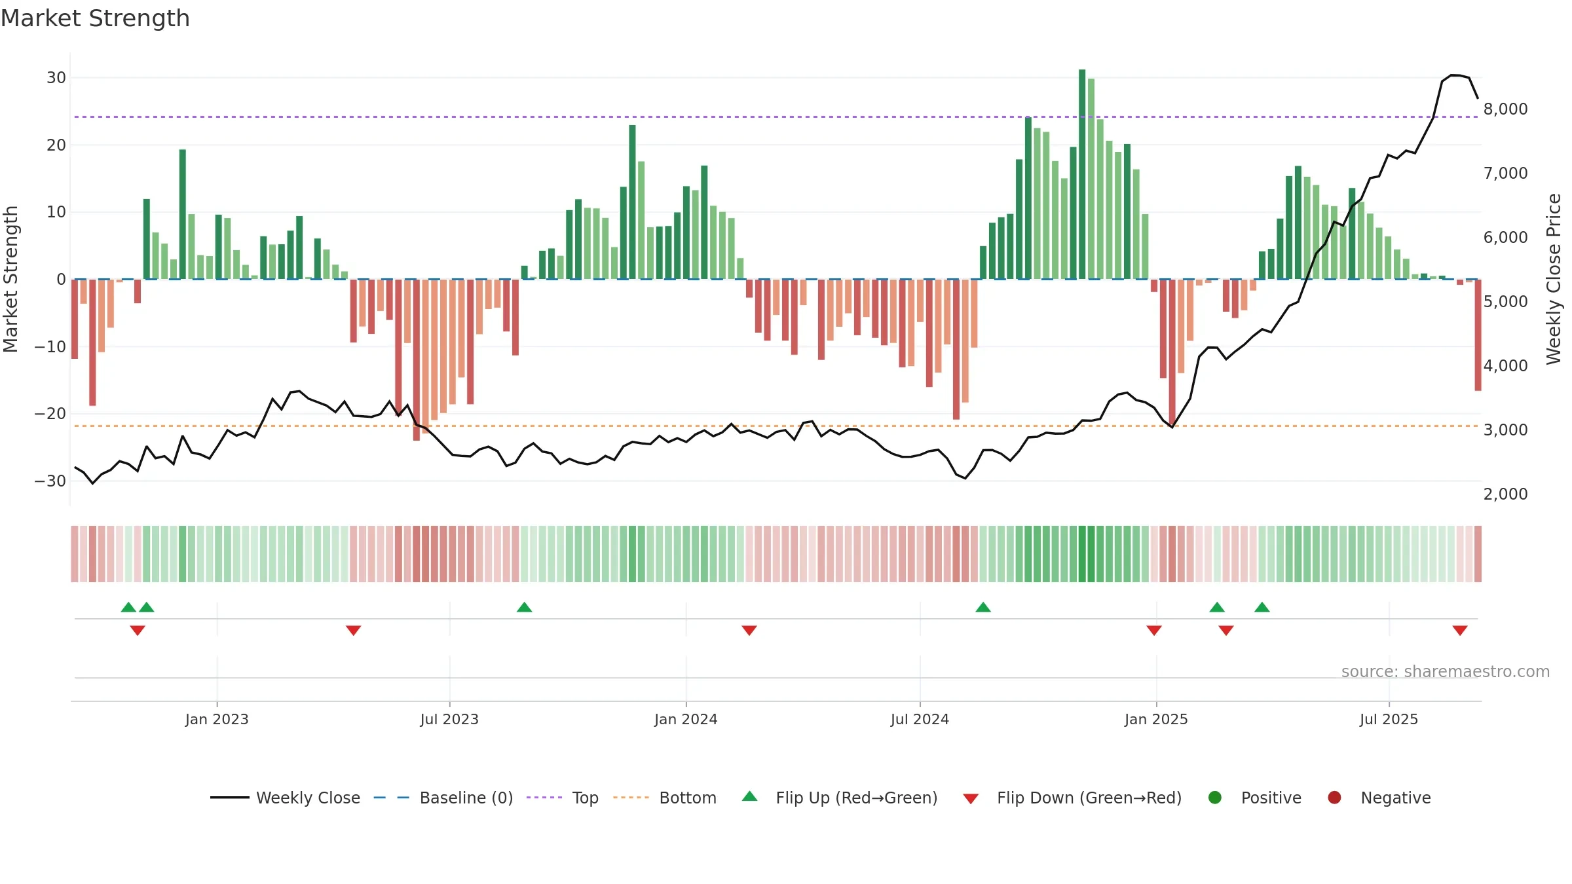The height and width of the screenshot is (884, 1572).
Task: Click the Weekly Close Price axis title
Action: click(x=1554, y=279)
